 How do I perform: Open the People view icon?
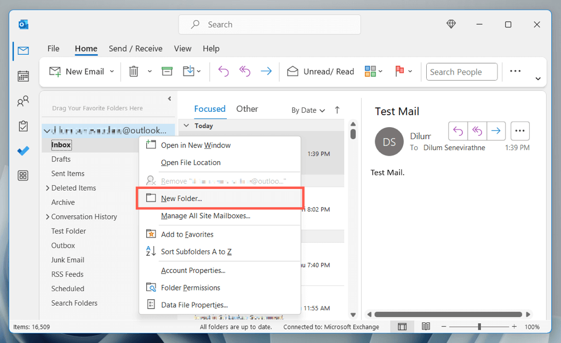tap(23, 101)
